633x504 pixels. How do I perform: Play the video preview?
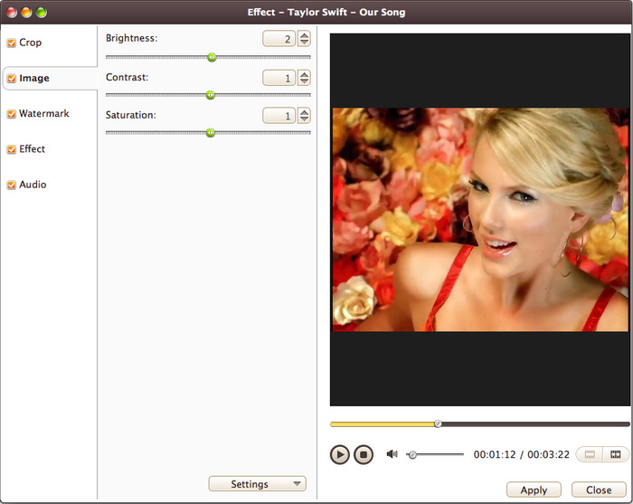pos(339,454)
